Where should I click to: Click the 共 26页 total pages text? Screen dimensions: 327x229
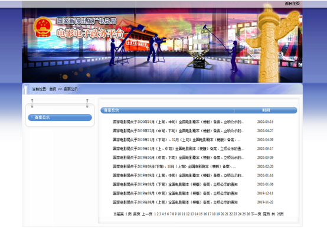[277, 214]
